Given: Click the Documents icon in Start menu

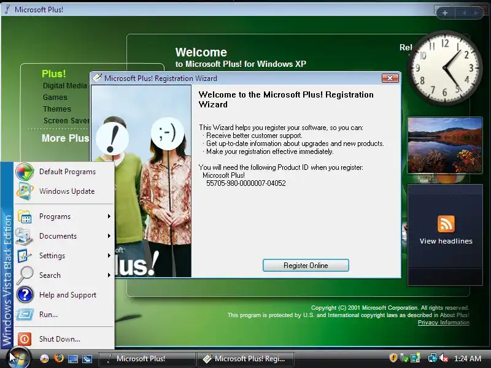Looking at the screenshot, I should pos(24,236).
